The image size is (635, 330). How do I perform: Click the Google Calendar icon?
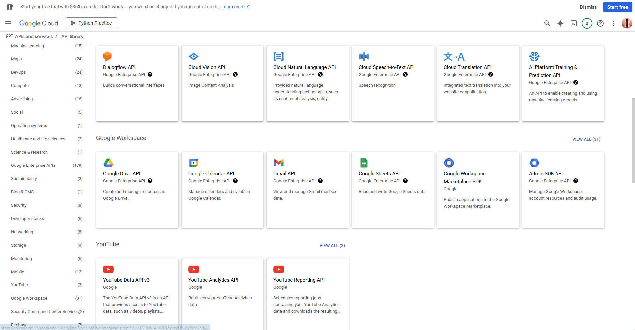(x=194, y=163)
